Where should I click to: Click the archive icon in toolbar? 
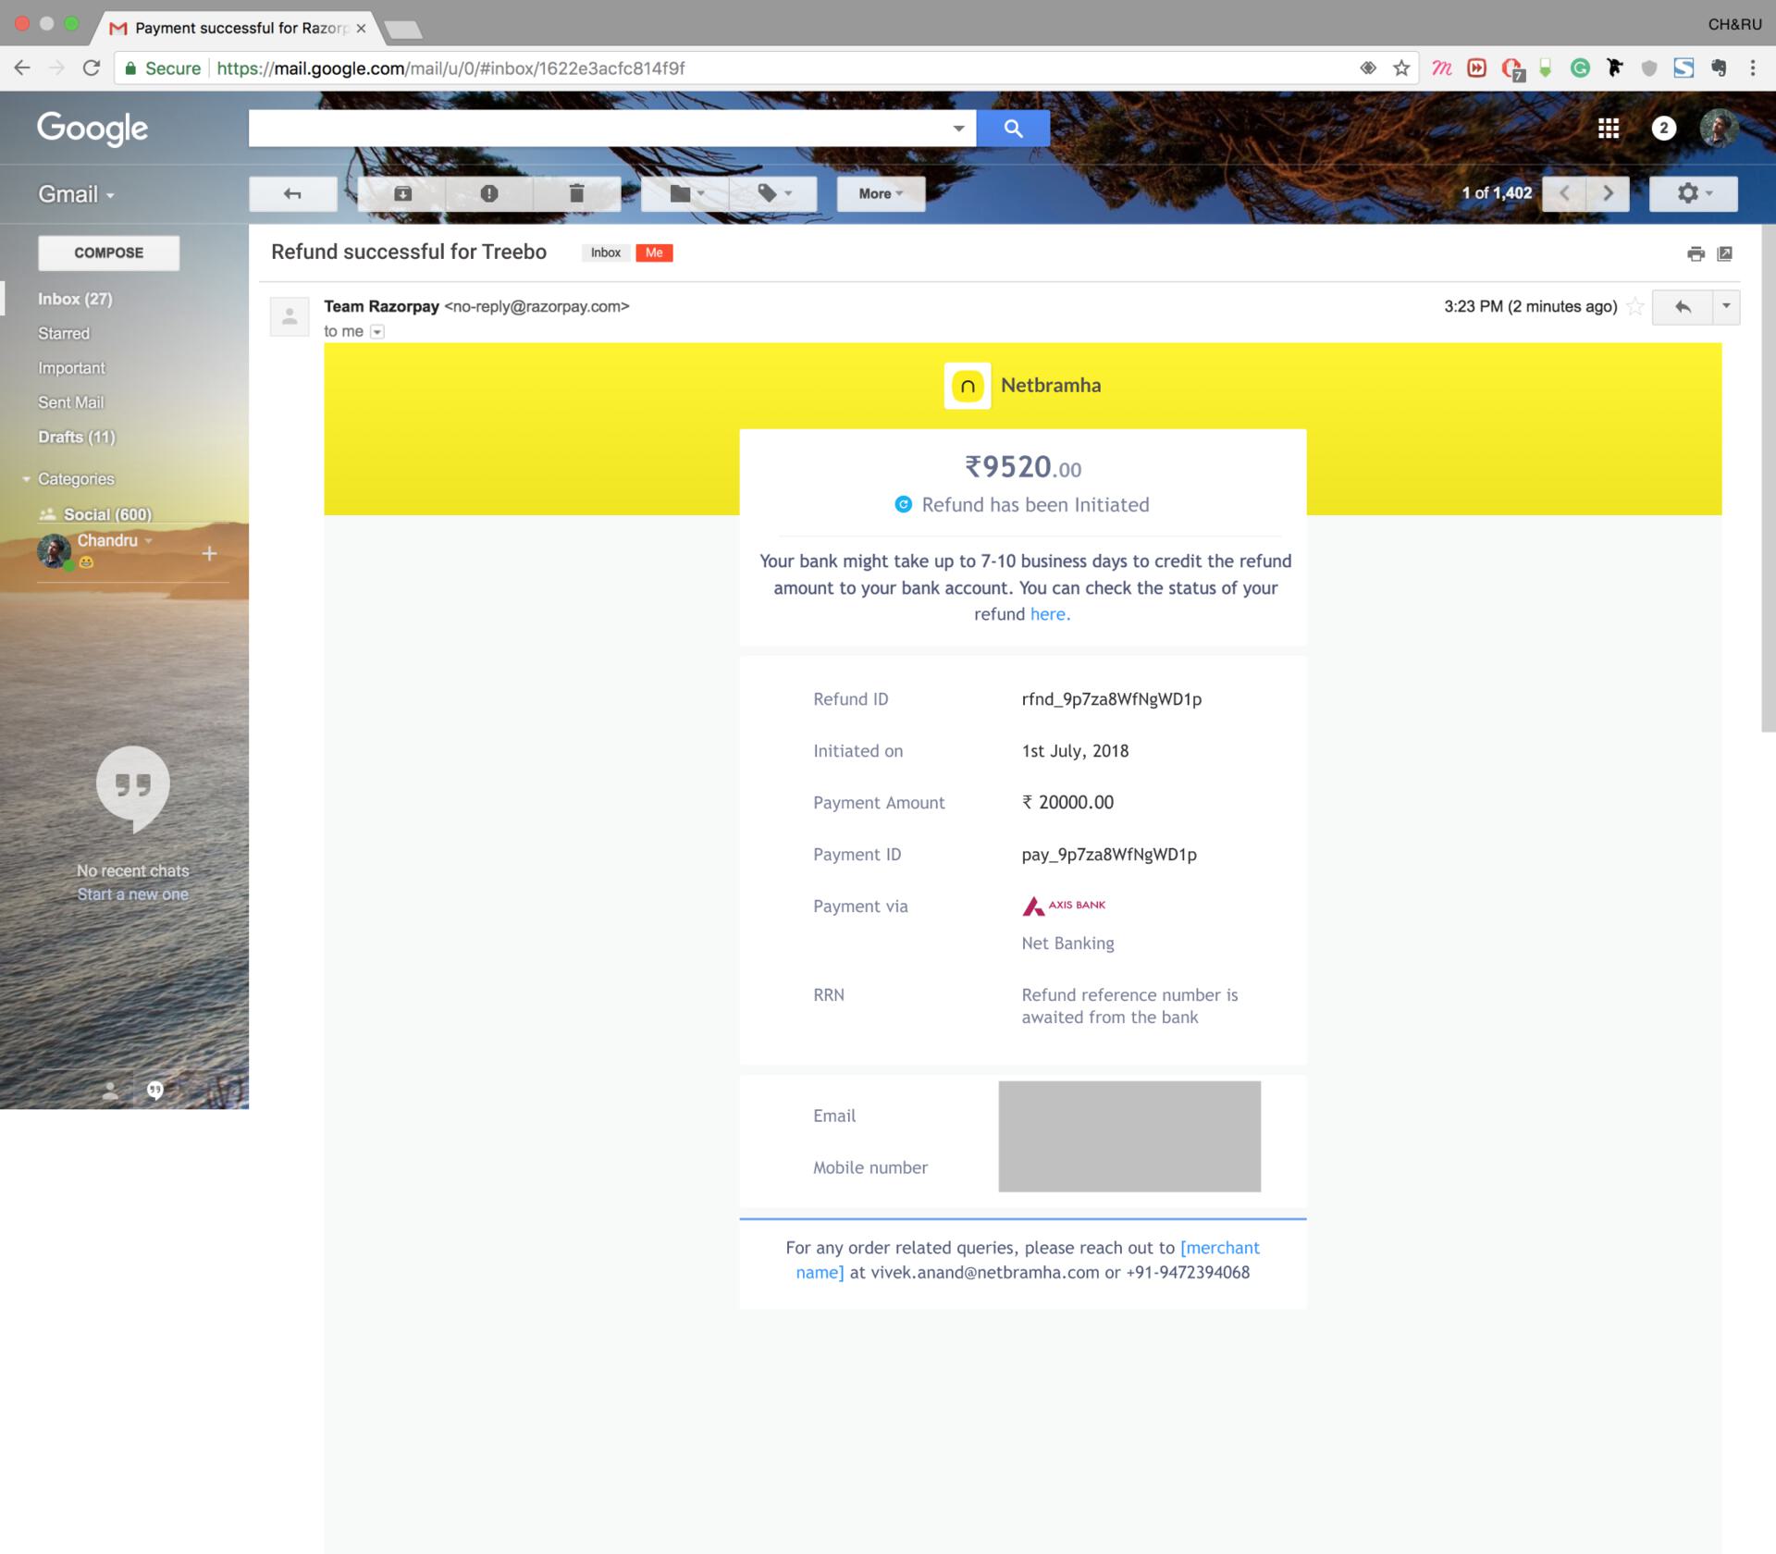click(405, 191)
